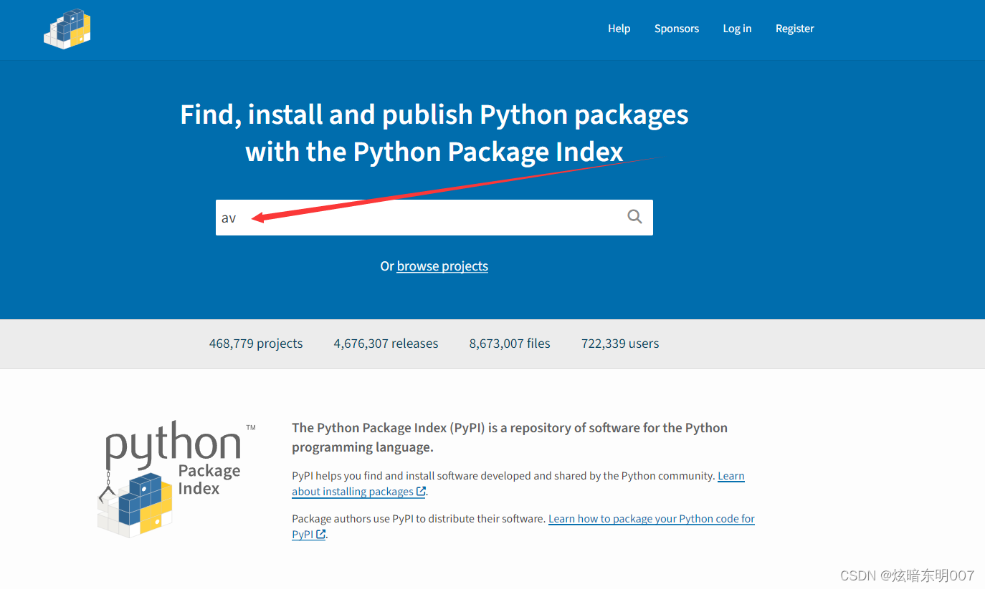Click the '4,676,307 releases' statistic
This screenshot has width=985, height=589.
tap(386, 344)
